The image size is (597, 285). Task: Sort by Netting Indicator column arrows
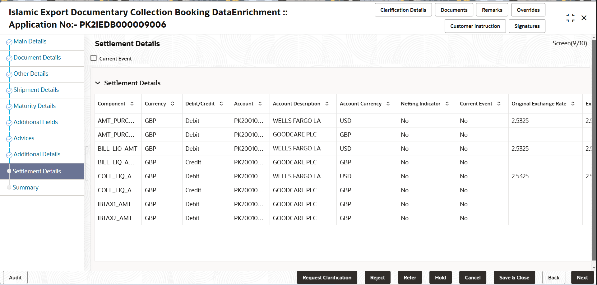(x=447, y=104)
